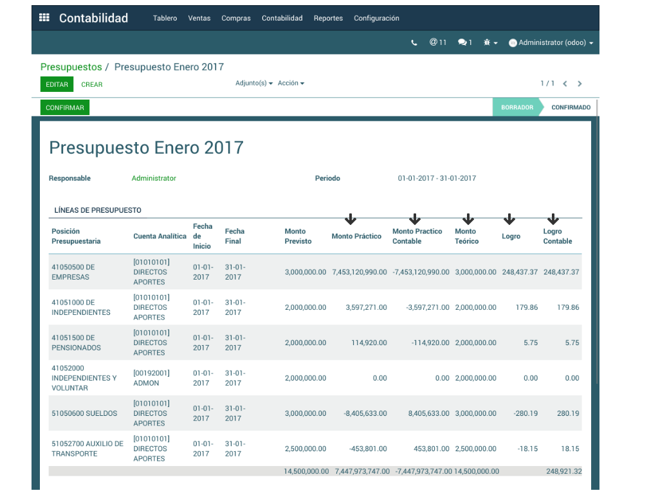Expand the Acción dropdown
This screenshot has height=493, width=658.
coord(291,84)
